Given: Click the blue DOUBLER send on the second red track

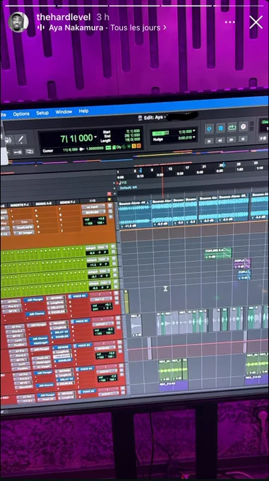Looking at the screenshot, I should 60,337.
